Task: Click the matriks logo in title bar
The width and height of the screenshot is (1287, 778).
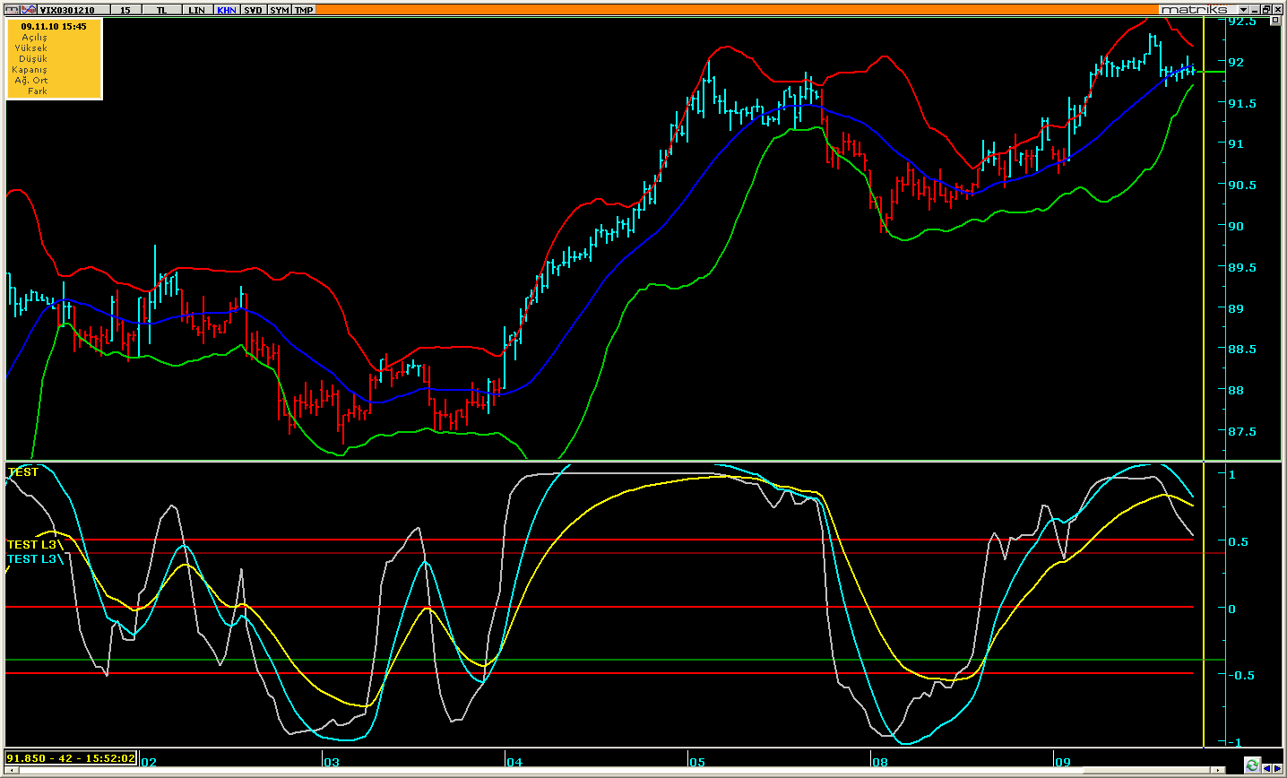Action: 1195,9
